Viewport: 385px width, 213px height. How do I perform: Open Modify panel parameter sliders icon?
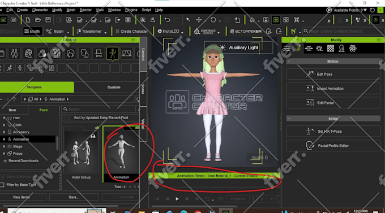click(287, 49)
